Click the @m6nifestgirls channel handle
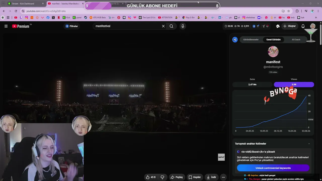 point(273,67)
